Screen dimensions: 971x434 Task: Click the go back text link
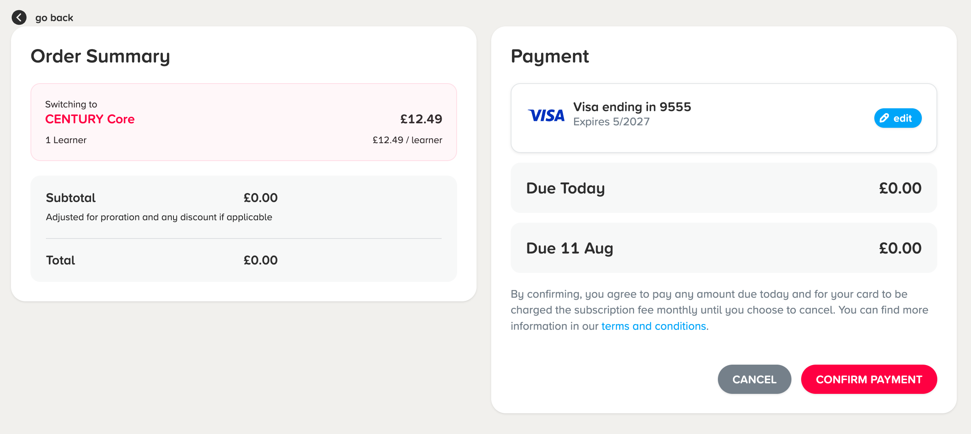pos(54,18)
